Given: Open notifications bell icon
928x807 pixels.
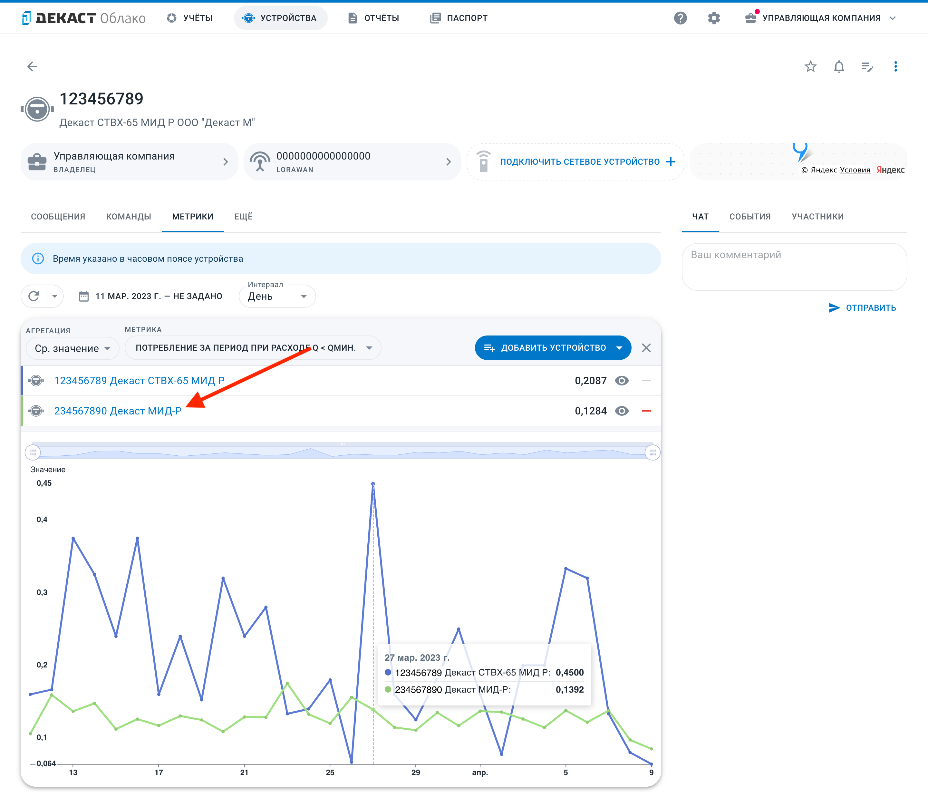Looking at the screenshot, I should [839, 67].
